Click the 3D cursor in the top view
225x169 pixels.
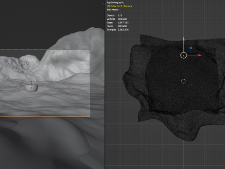(183, 81)
